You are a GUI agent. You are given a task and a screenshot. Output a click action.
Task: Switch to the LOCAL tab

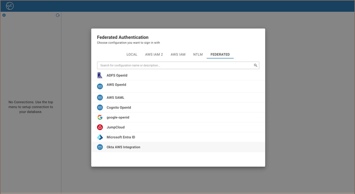[x=132, y=55]
